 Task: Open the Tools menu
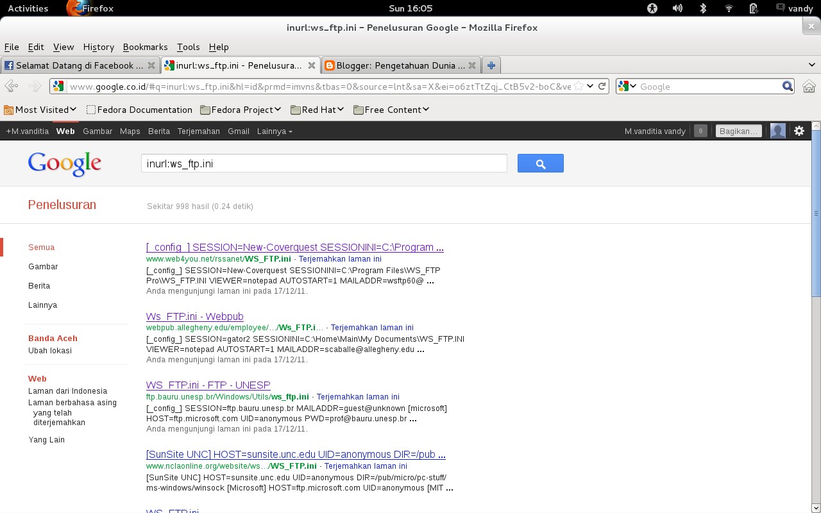point(189,47)
